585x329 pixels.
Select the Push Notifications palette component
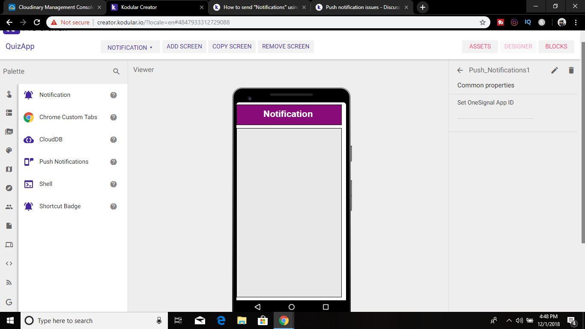point(64,162)
